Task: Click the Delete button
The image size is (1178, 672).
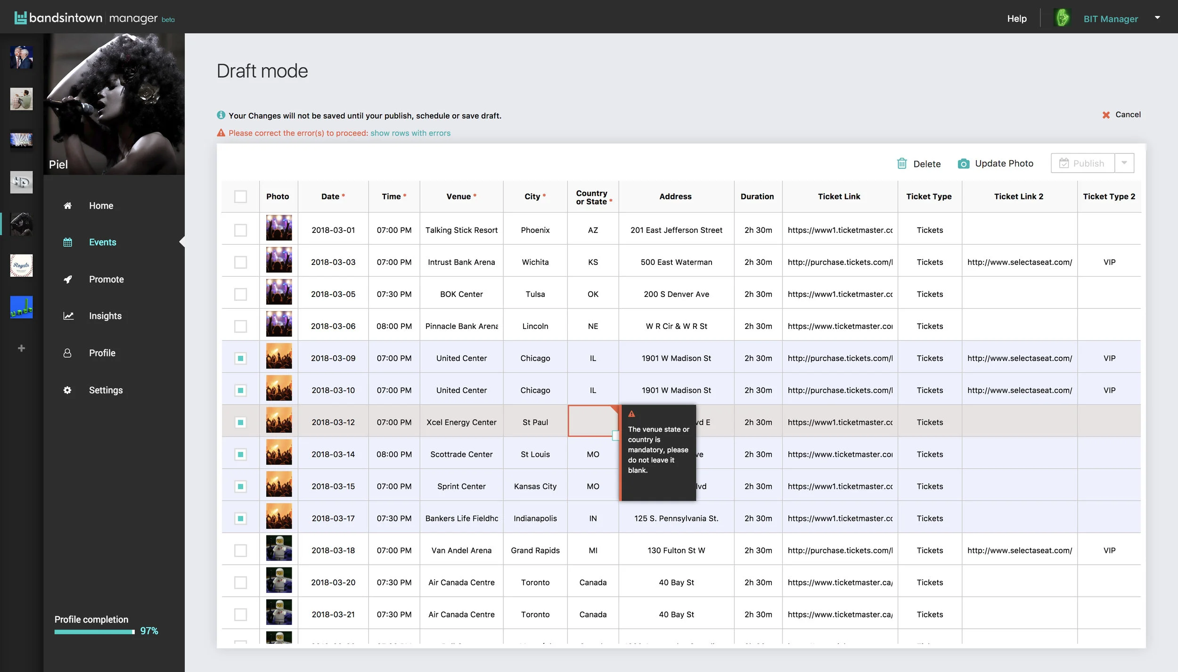Action: coord(918,164)
